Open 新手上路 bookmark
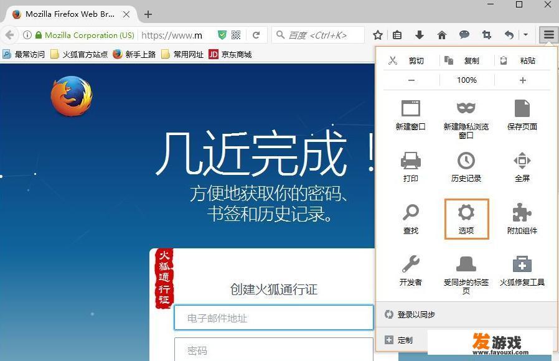This screenshot has height=361, width=559. click(x=134, y=54)
